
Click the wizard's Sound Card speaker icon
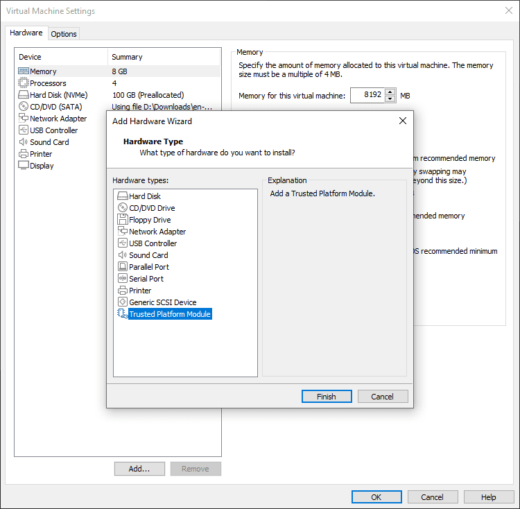point(123,254)
